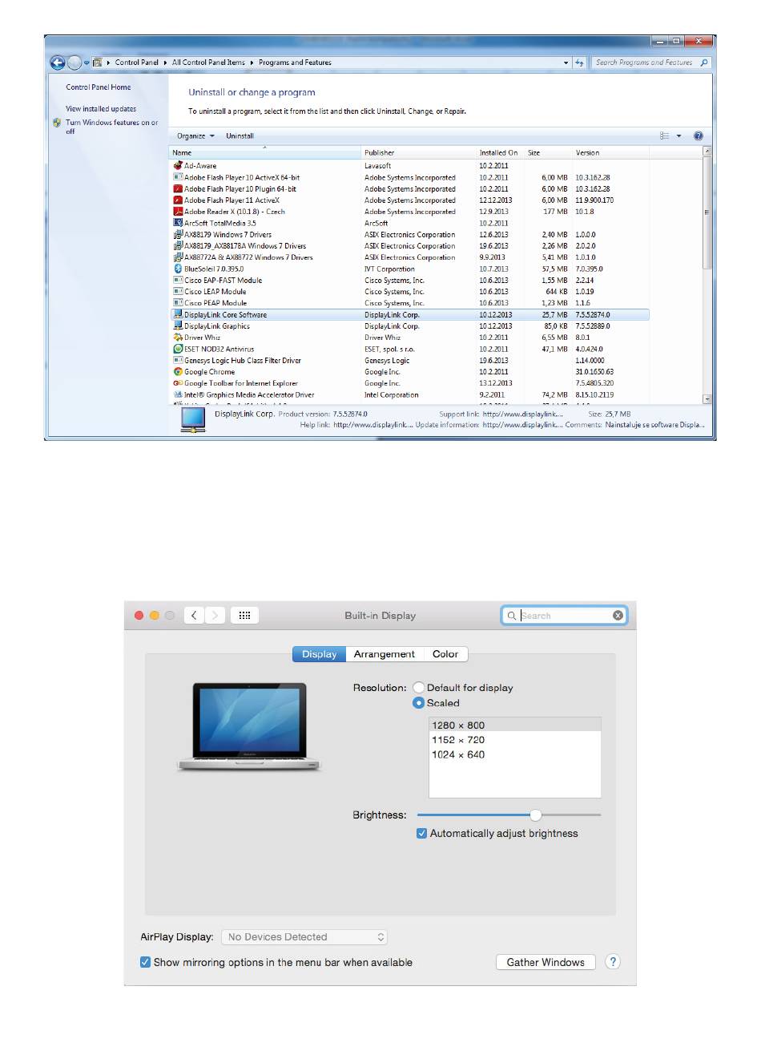Screen dimensions: 761x1043
Task: Click the Adobe Reader X icon in list
Action: (178, 212)
